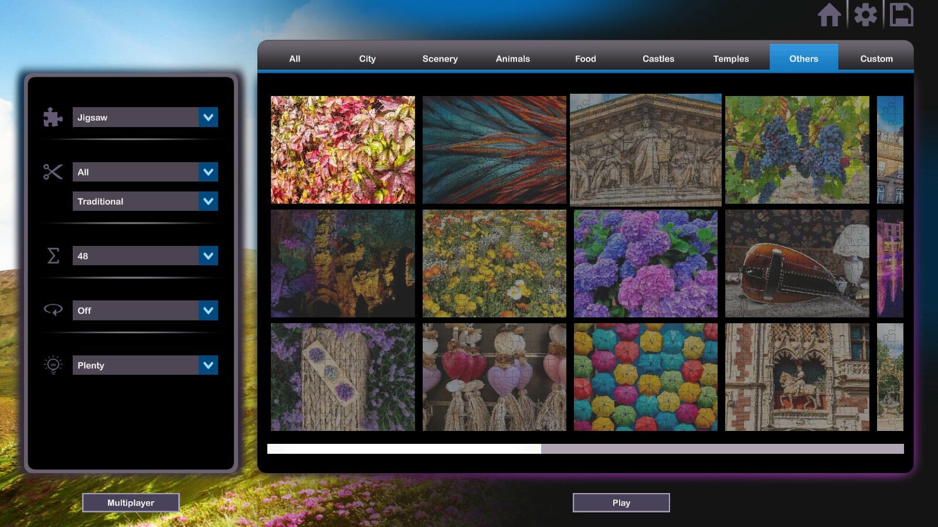
Task: Change the rotation setting from Off
Action: [x=145, y=310]
